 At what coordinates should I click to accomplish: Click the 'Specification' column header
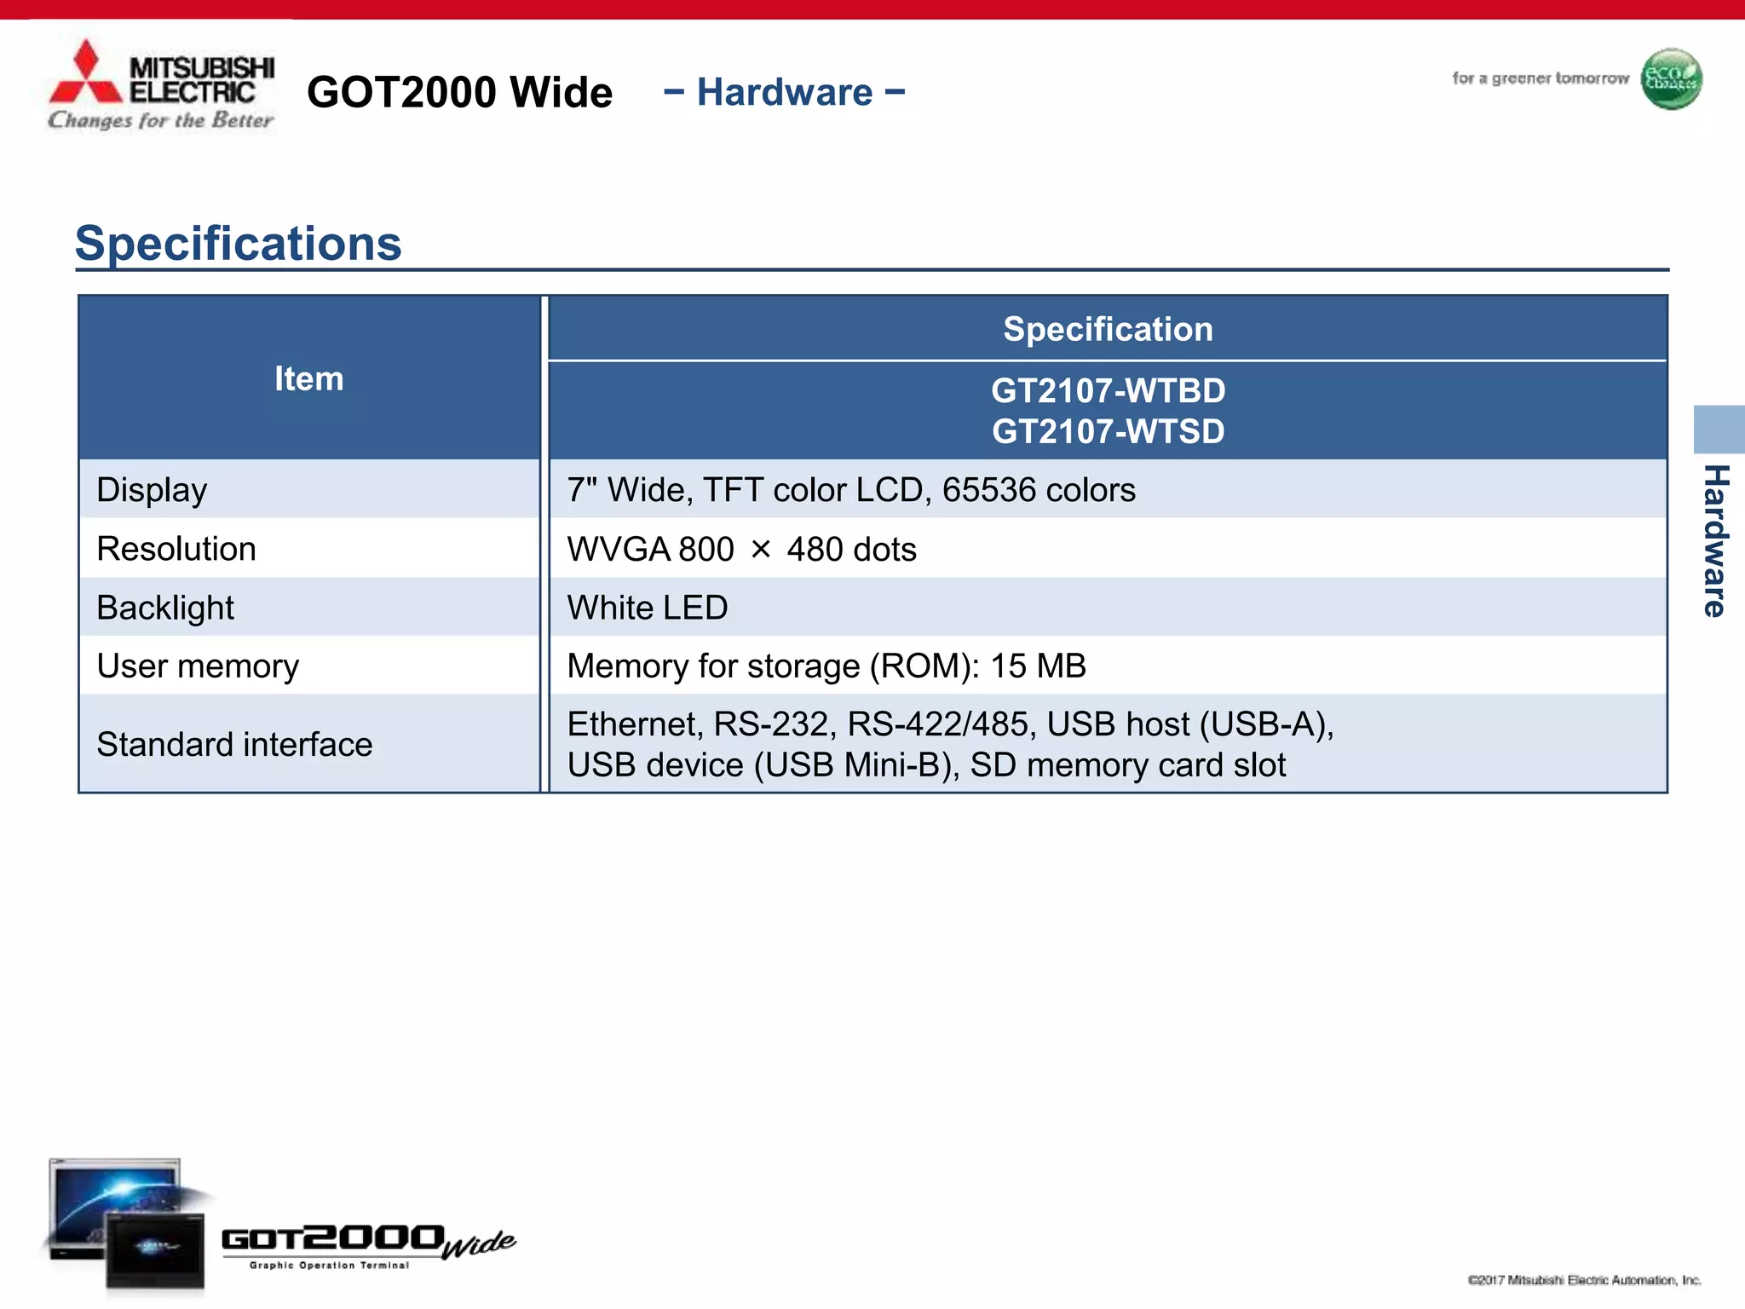point(1108,329)
